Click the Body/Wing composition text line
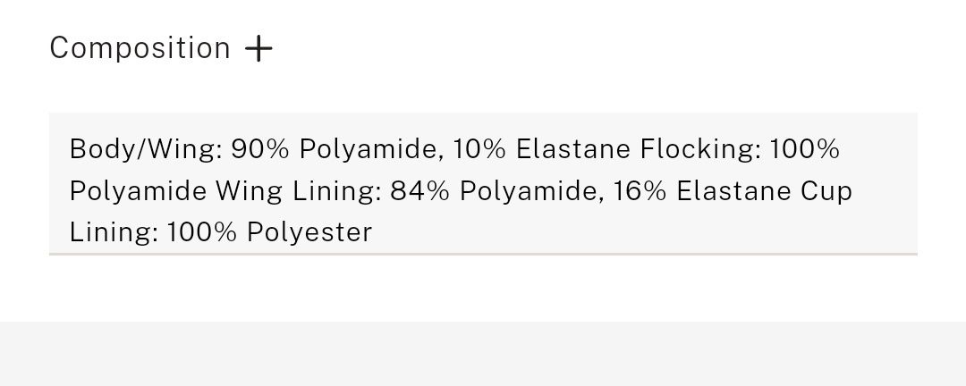 (x=454, y=149)
